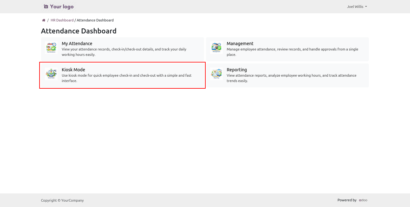
Task: Click the camera icon in the logo
Action: pyautogui.click(x=46, y=7)
